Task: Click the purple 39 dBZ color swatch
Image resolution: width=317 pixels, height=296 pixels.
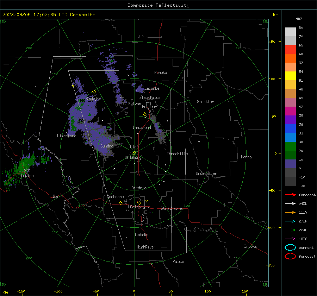Action: tap(290, 120)
